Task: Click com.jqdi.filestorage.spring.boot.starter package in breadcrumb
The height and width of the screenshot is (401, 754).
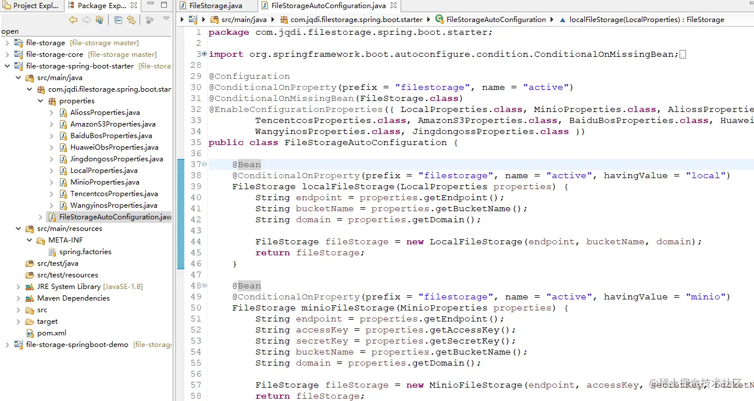Action: [x=352, y=19]
